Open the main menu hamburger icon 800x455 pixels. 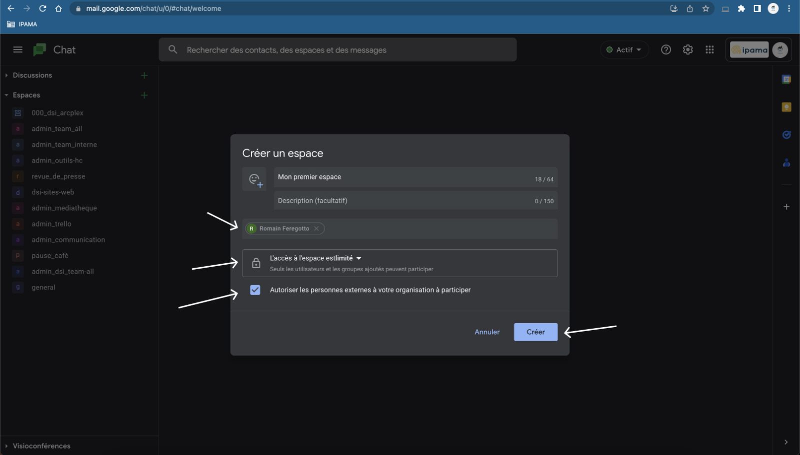18,49
